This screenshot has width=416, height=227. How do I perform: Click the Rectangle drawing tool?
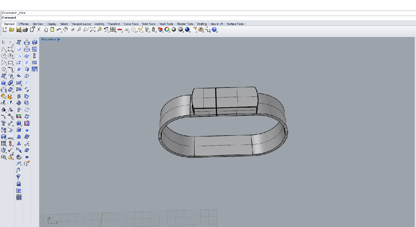tap(10, 63)
